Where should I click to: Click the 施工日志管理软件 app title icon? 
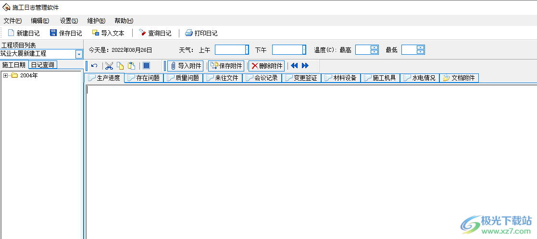(x=6, y=7)
